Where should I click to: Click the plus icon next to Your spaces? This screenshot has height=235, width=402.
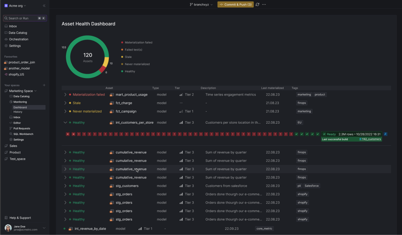tap(44, 85)
